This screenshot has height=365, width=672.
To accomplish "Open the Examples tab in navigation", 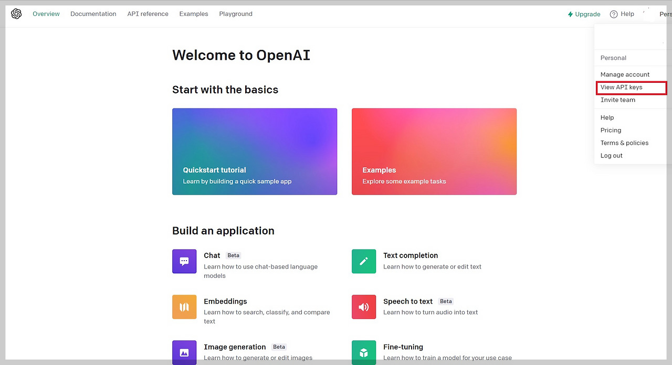I will pyautogui.click(x=194, y=14).
